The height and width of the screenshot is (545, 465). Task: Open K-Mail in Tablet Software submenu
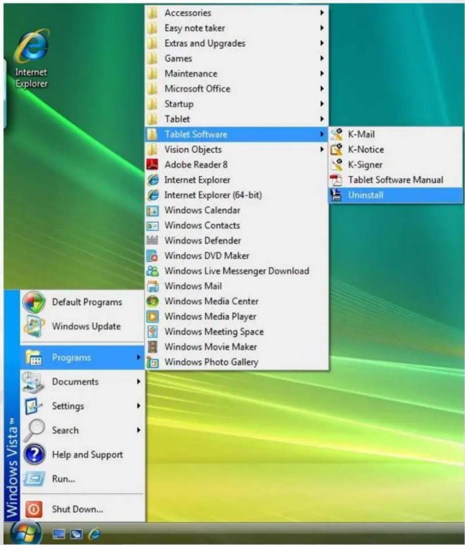(396, 134)
